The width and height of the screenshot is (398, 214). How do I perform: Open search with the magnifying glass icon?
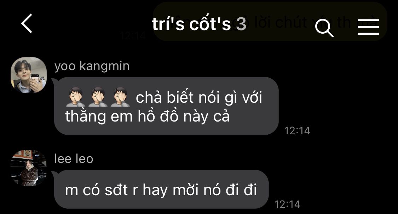coord(324,28)
